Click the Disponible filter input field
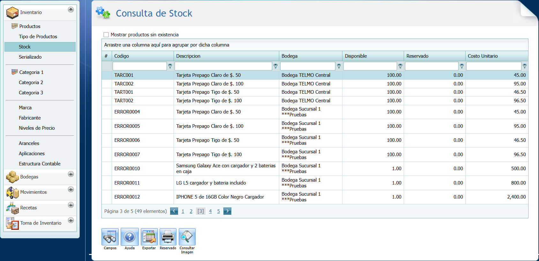Screen dimensions: 539x261 [370, 66]
